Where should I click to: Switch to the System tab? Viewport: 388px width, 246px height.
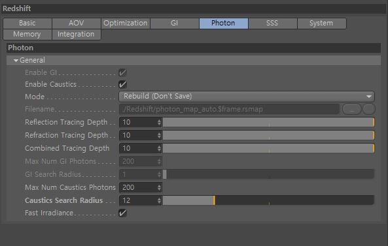coord(321,23)
